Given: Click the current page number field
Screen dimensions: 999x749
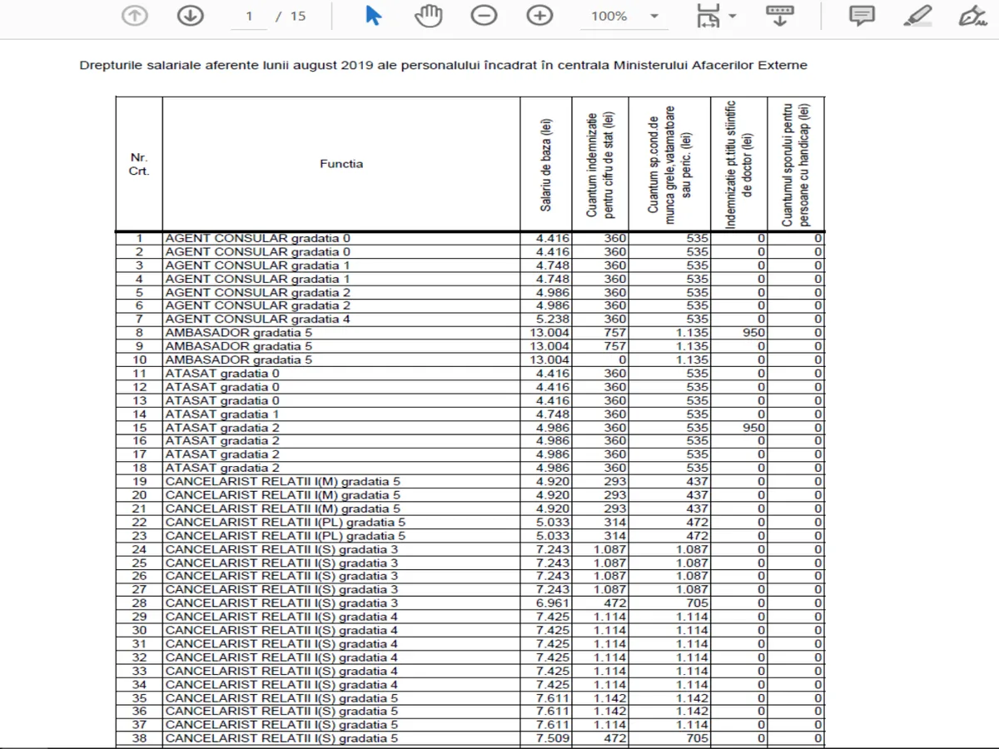Looking at the screenshot, I should click(x=249, y=17).
